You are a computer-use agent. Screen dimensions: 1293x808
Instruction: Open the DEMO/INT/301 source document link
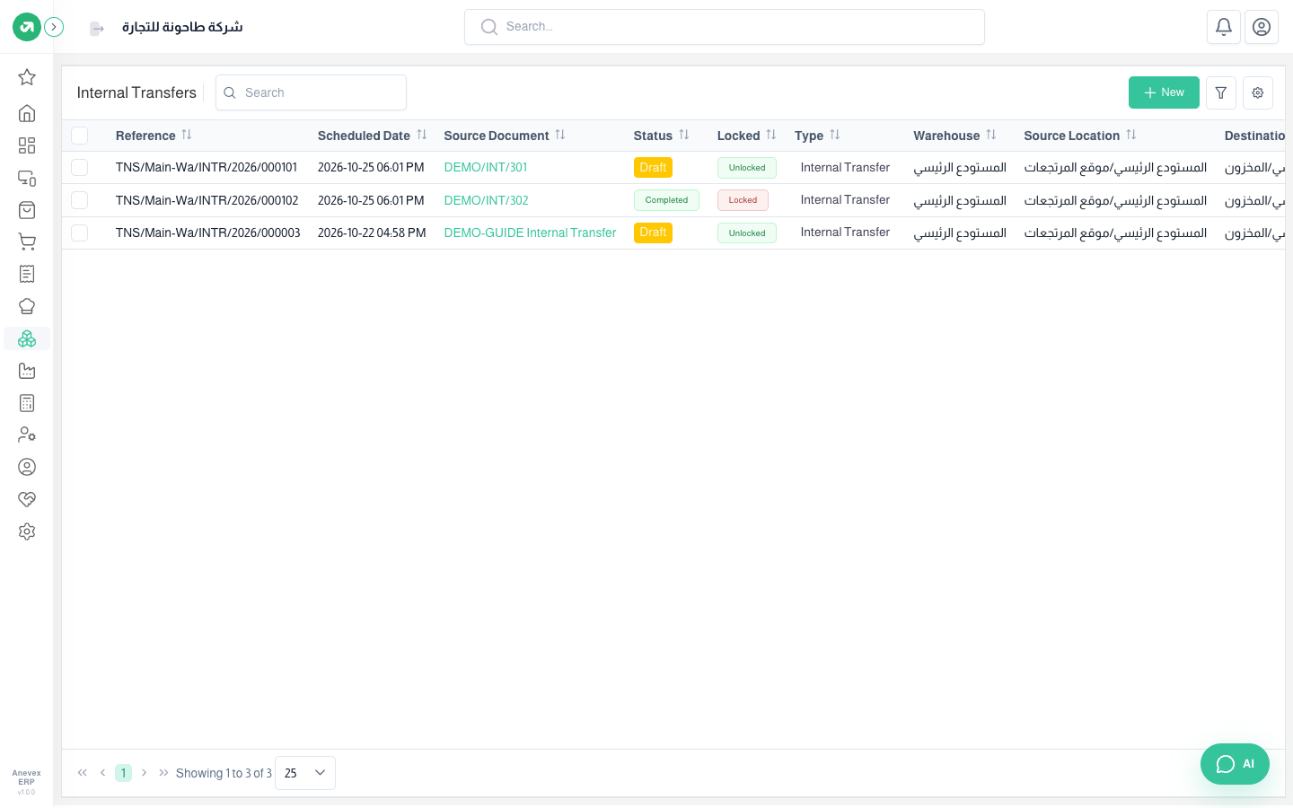486,168
